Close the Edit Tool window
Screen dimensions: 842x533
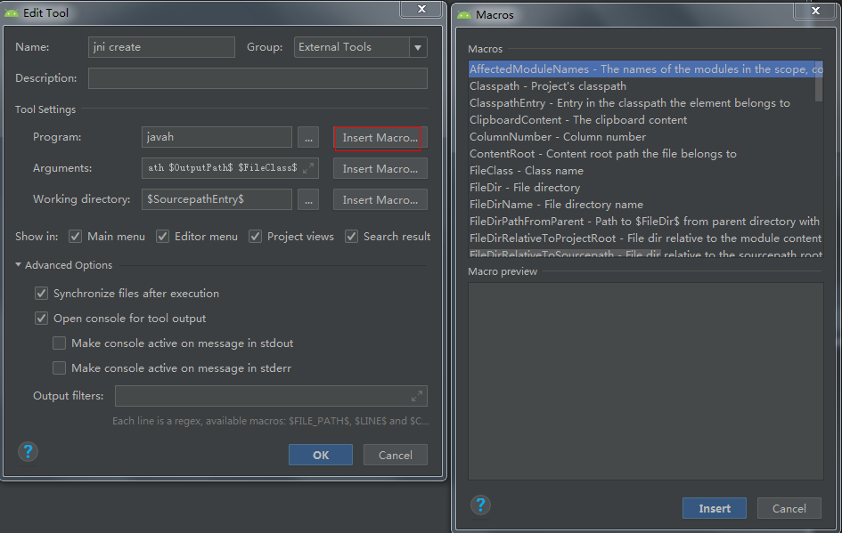click(x=421, y=9)
